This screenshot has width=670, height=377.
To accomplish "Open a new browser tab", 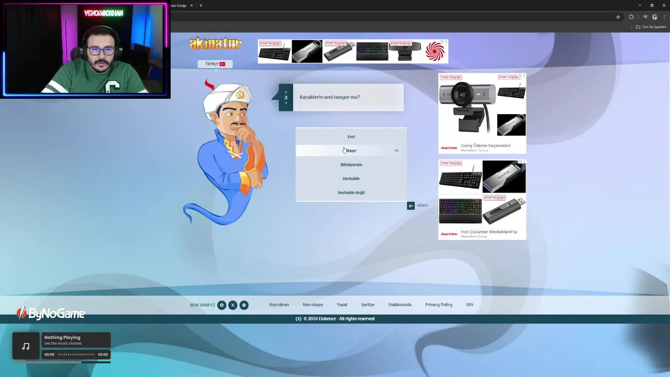I will point(201,5).
